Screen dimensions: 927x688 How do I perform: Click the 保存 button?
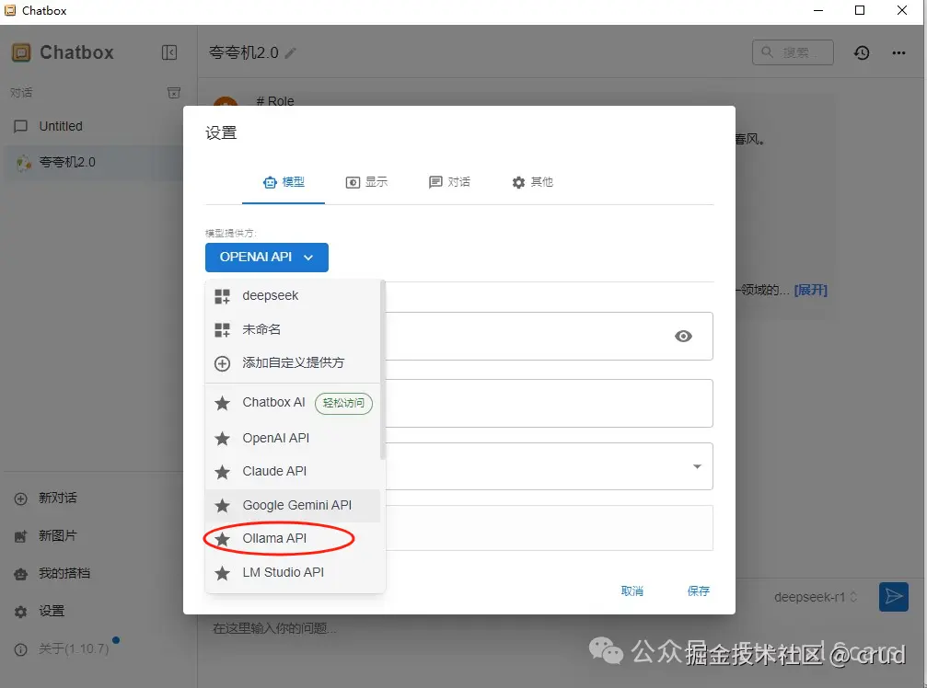coord(698,591)
